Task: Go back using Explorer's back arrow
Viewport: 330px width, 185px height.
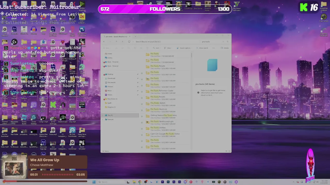Action: point(104,42)
